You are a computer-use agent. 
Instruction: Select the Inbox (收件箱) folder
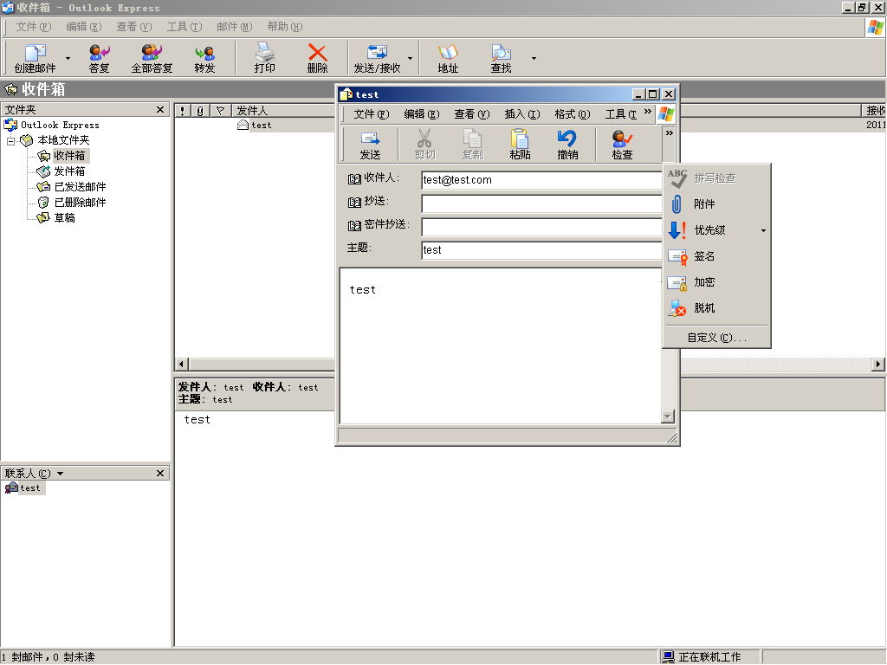(69, 156)
